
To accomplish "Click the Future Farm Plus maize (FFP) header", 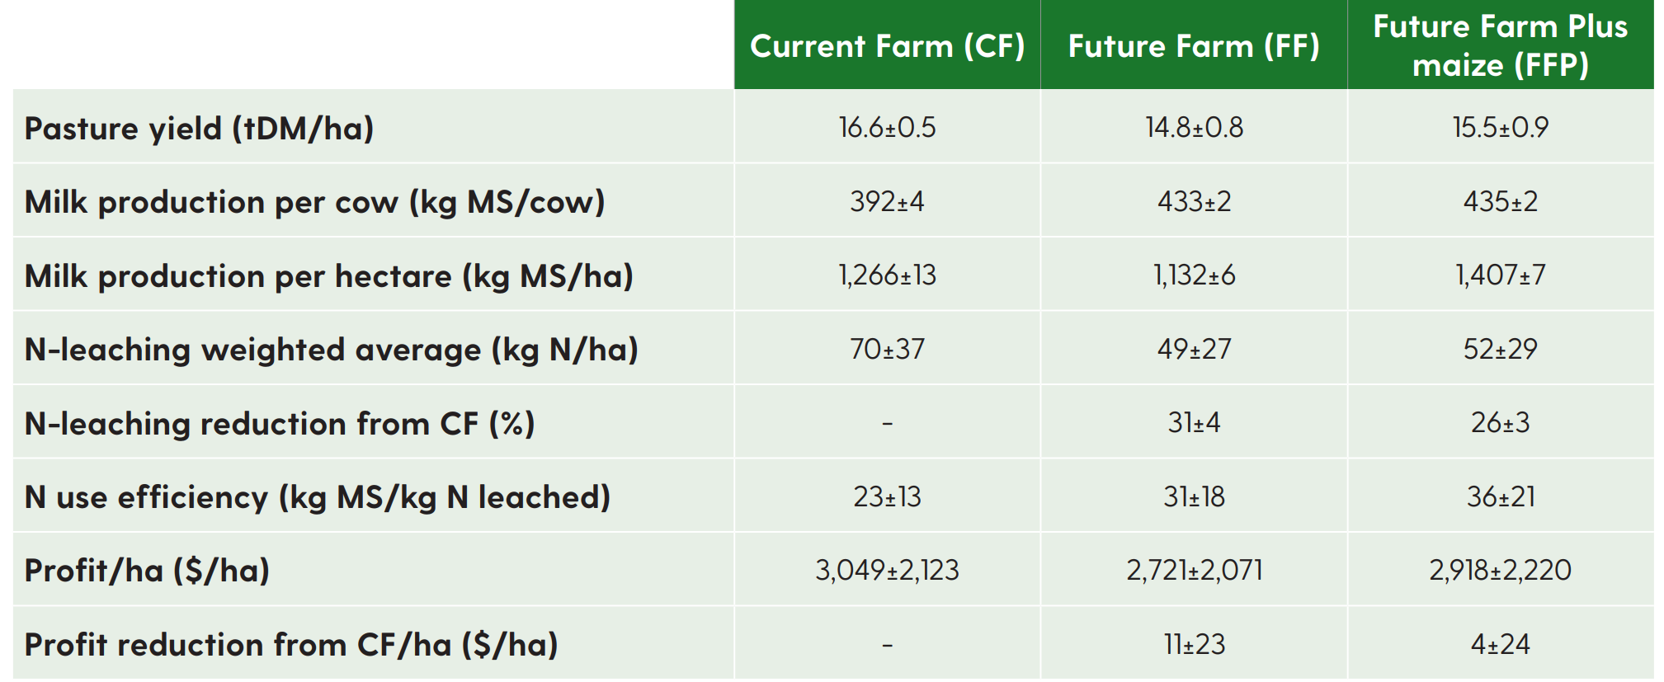I will (1501, 45).
